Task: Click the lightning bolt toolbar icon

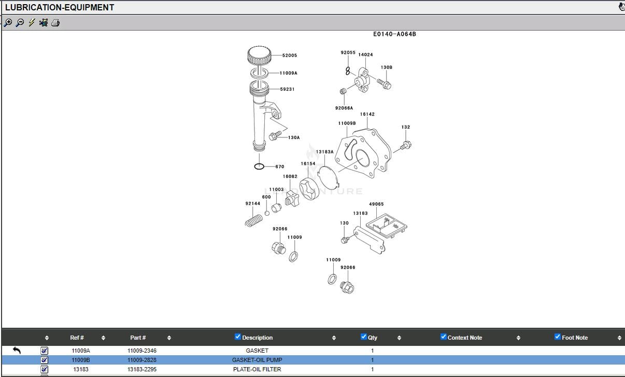Action: tap(32, 23)
